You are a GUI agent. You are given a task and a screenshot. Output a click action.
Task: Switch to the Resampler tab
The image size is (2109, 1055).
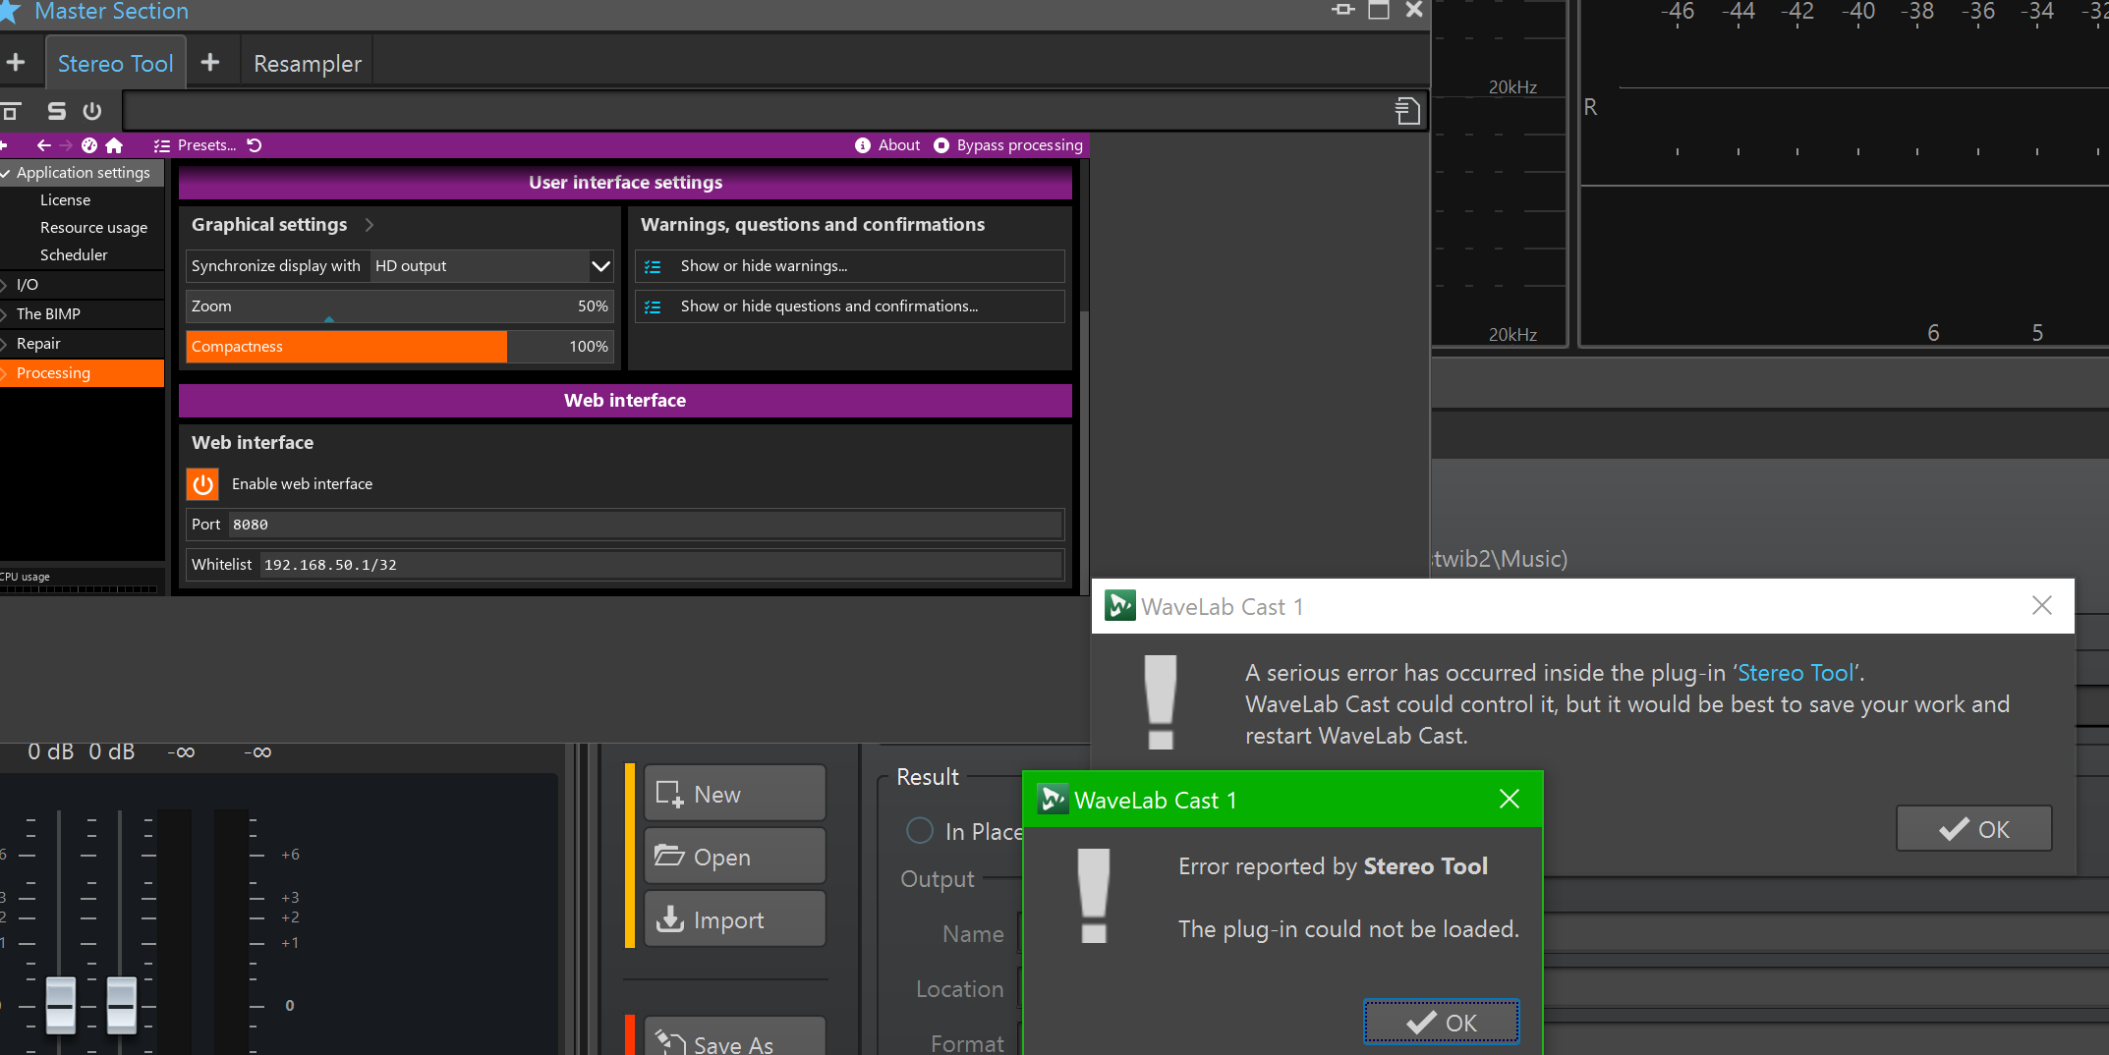coord(308,64)
